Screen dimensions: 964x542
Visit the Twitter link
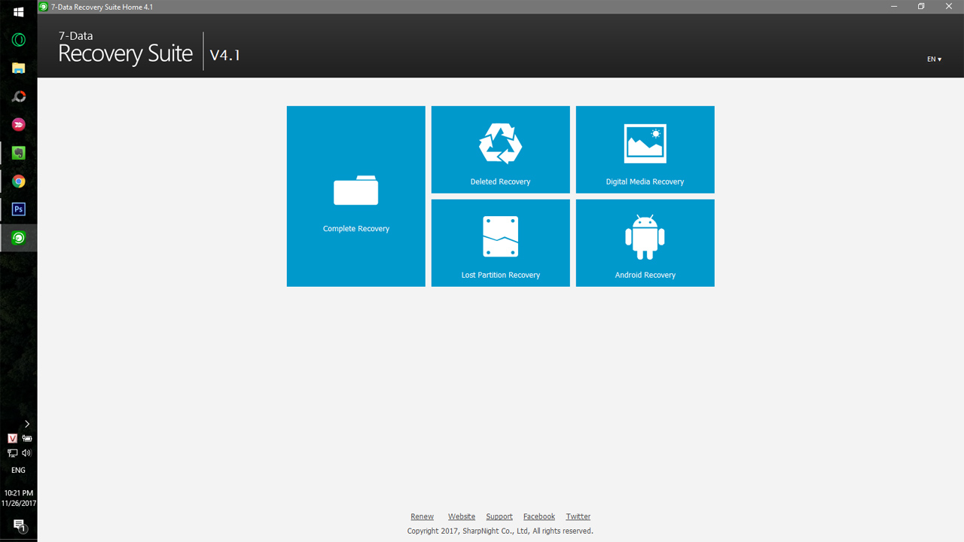(578, 516)
